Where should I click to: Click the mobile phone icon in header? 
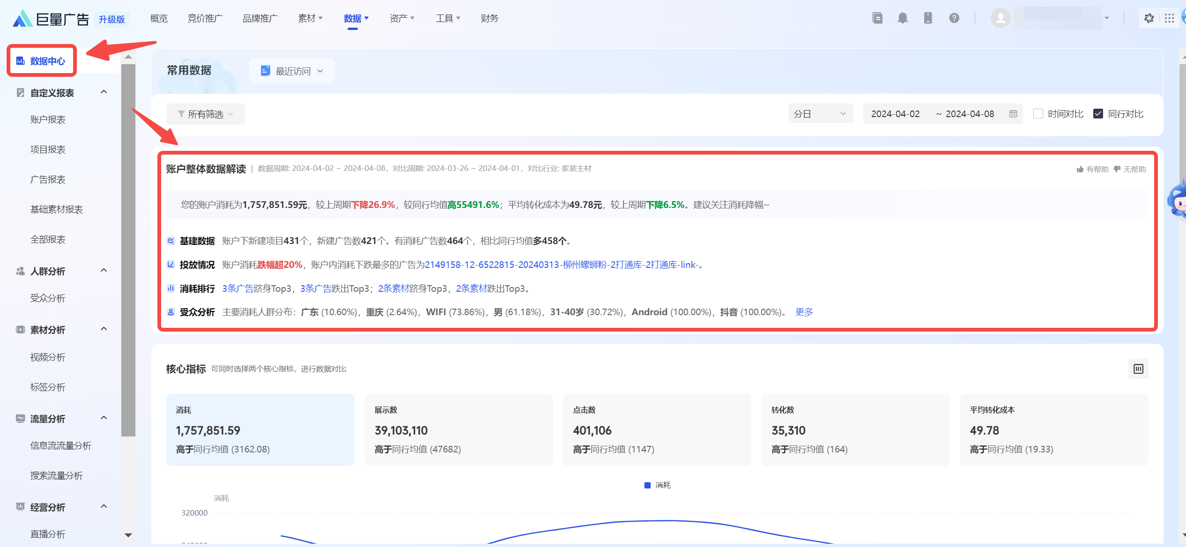(928, 18)
